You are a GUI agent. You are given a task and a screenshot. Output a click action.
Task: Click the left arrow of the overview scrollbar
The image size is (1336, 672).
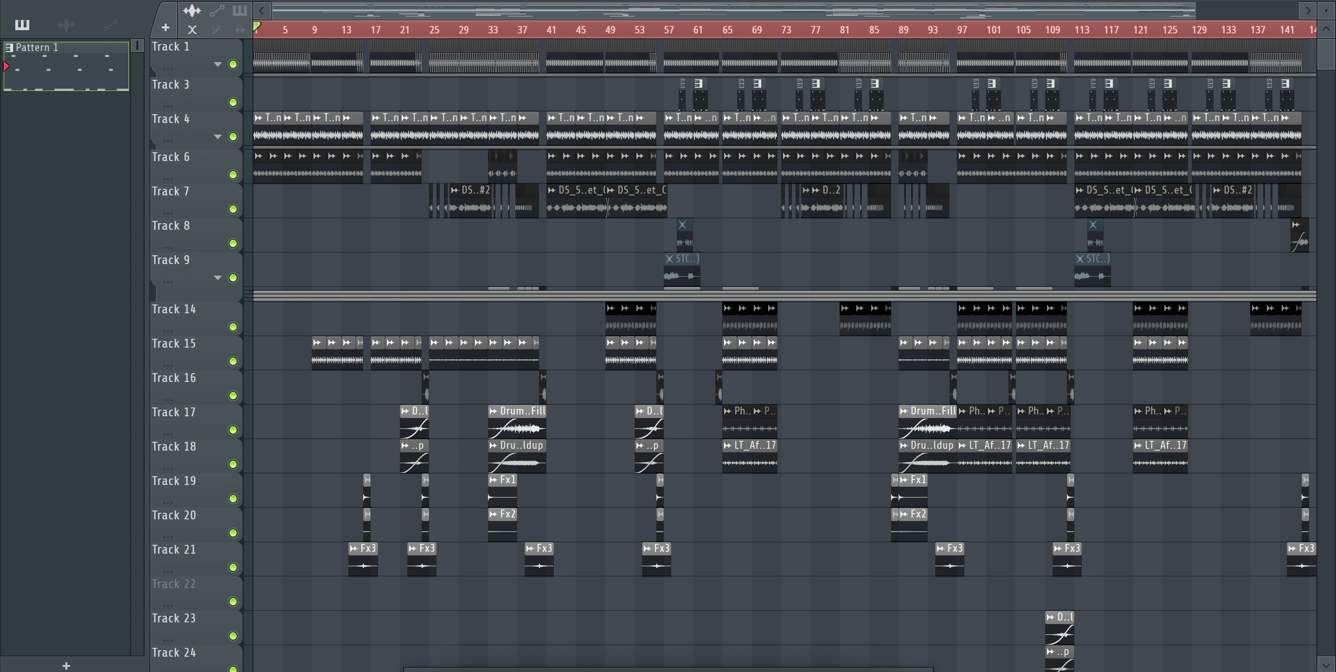262,10
